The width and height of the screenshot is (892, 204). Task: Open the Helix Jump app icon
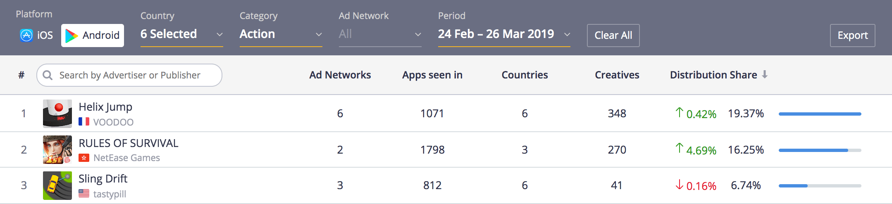pos(57,114)
